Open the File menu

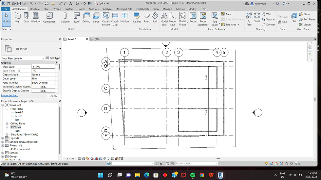click(x=5, y=9)
